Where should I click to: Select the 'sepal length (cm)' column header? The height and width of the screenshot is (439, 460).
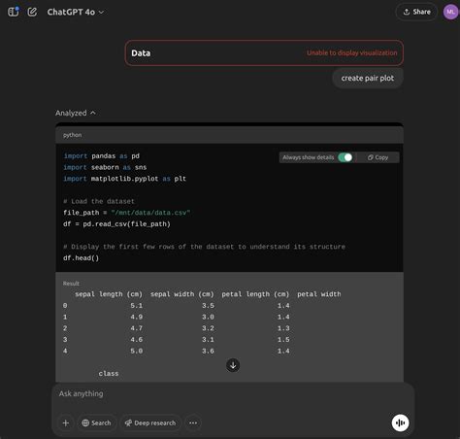tap(109, 294)
